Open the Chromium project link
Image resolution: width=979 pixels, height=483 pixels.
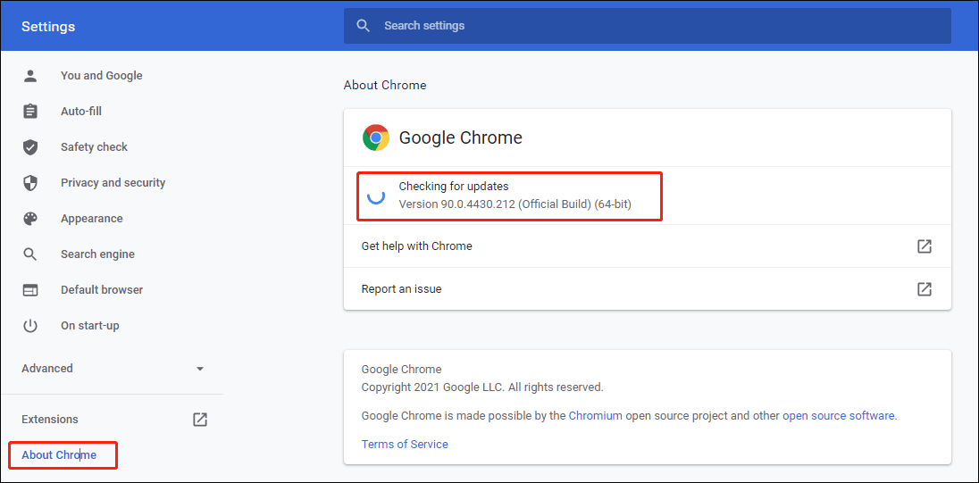pos(595,416)
